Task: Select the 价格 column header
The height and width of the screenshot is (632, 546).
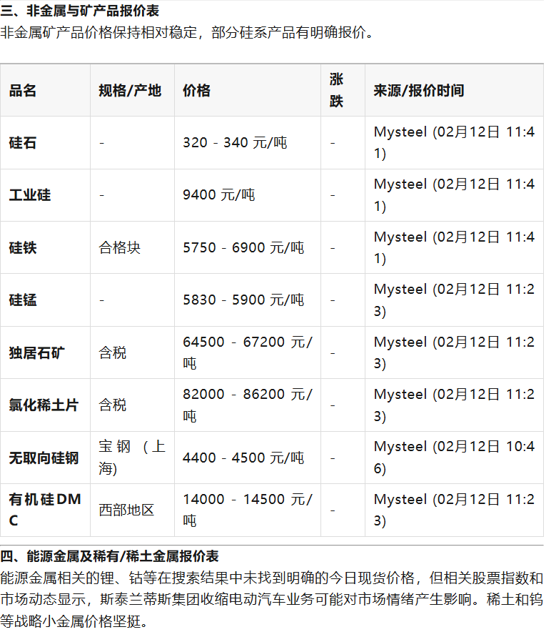Action: tap(197, 91)
